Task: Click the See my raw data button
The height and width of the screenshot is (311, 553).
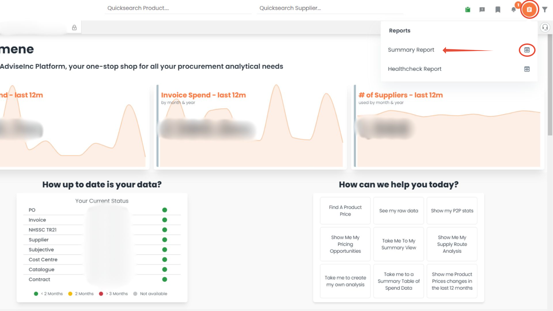Action: 399,211
